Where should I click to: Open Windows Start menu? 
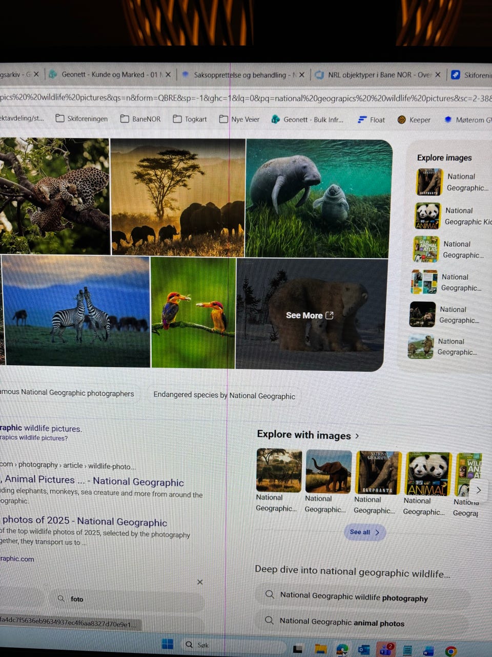tap(167, 644)
